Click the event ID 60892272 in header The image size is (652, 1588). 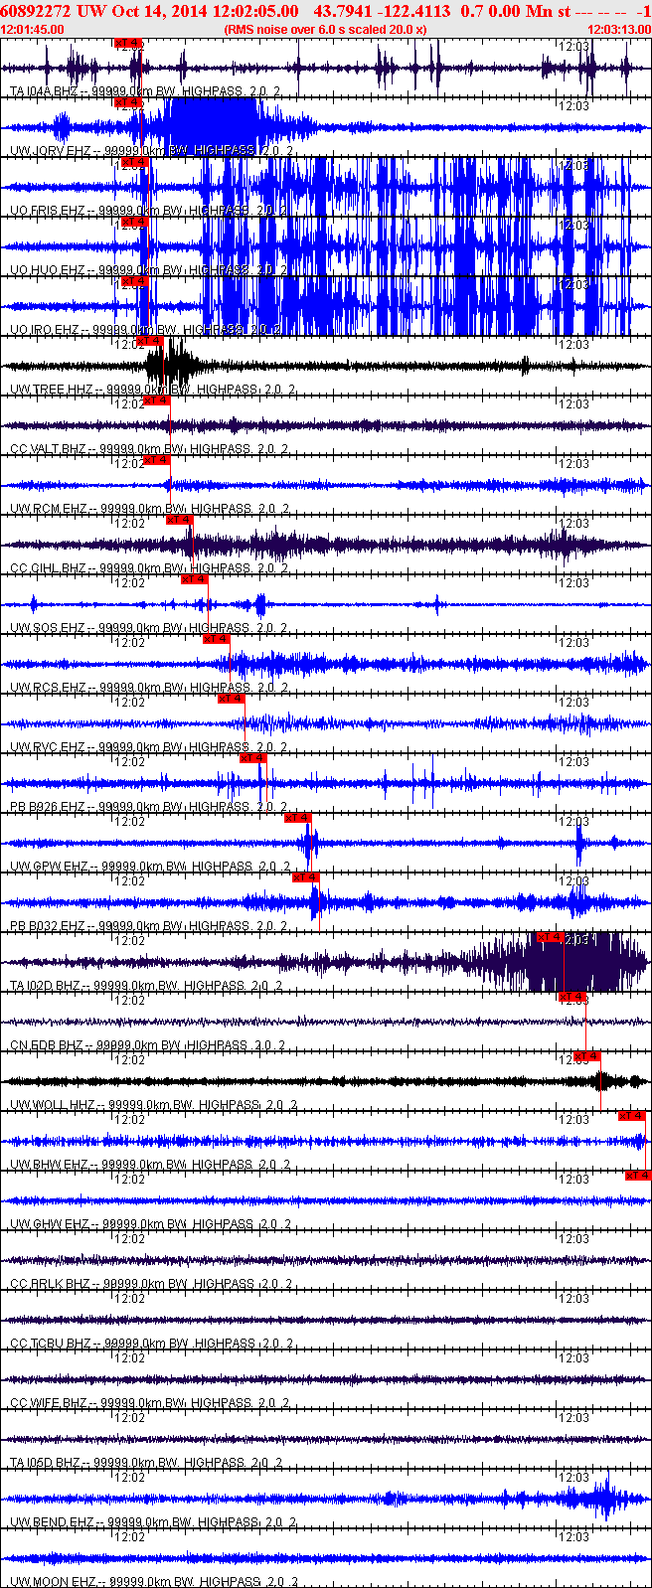(37, 11)
